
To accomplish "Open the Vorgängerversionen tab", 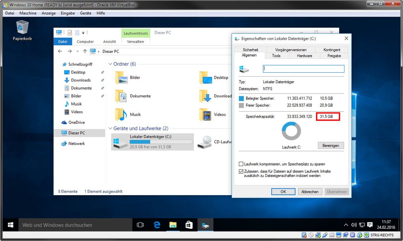I will coord(291,49).
